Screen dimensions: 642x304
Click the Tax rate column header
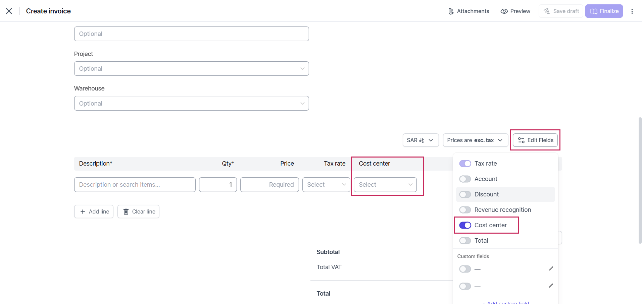[x=335, y=164]
